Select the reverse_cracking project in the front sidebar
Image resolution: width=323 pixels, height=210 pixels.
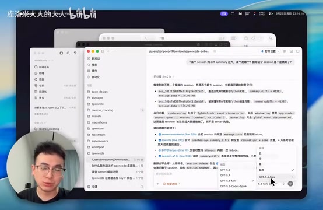pyautogui.click(x=115, y=110)
